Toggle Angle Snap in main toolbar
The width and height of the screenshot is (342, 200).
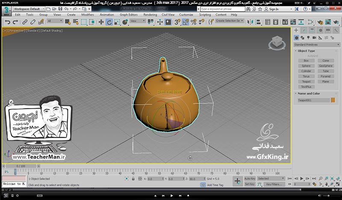[x=186, y=22]
